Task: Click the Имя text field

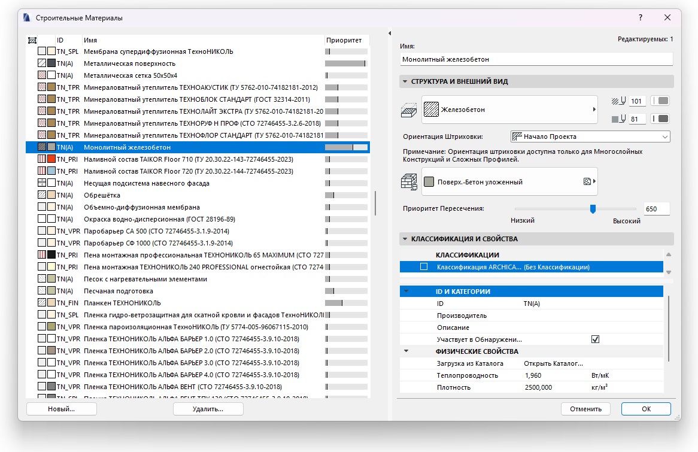Action: point(536,60)
